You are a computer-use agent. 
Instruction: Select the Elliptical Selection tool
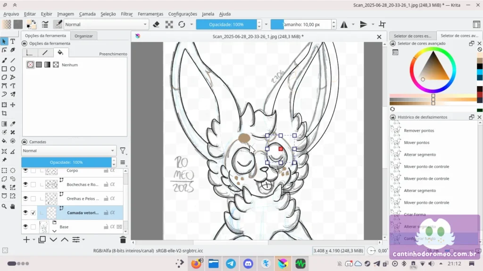coord(13,170)
